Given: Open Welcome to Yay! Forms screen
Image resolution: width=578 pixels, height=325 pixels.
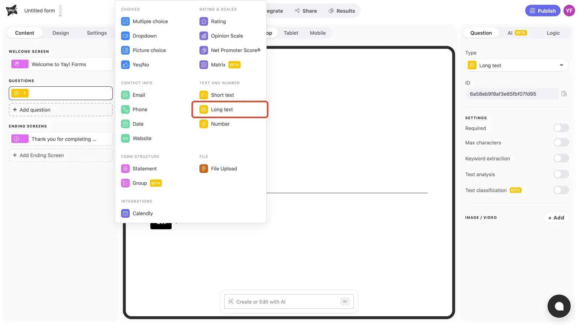Looking at the screenshot, I should point(61,64).
